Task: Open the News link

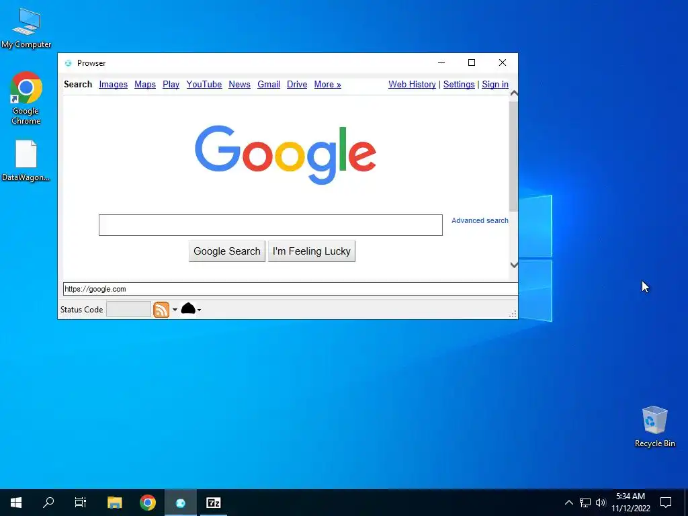Action: click(240, 84)
